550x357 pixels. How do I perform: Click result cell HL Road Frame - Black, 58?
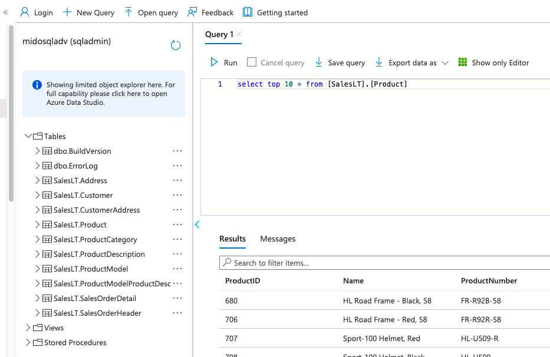387,301
